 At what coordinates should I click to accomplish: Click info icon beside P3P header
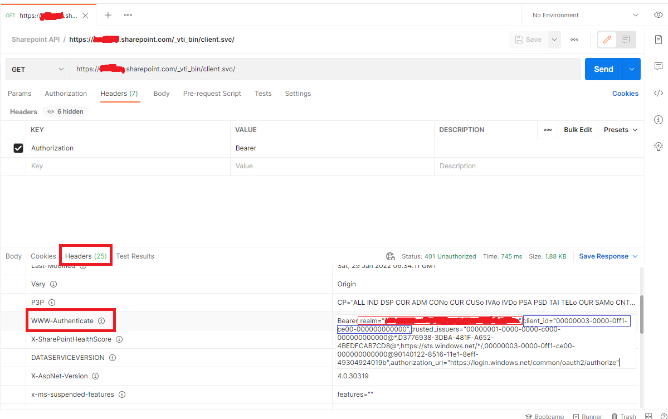52,302
